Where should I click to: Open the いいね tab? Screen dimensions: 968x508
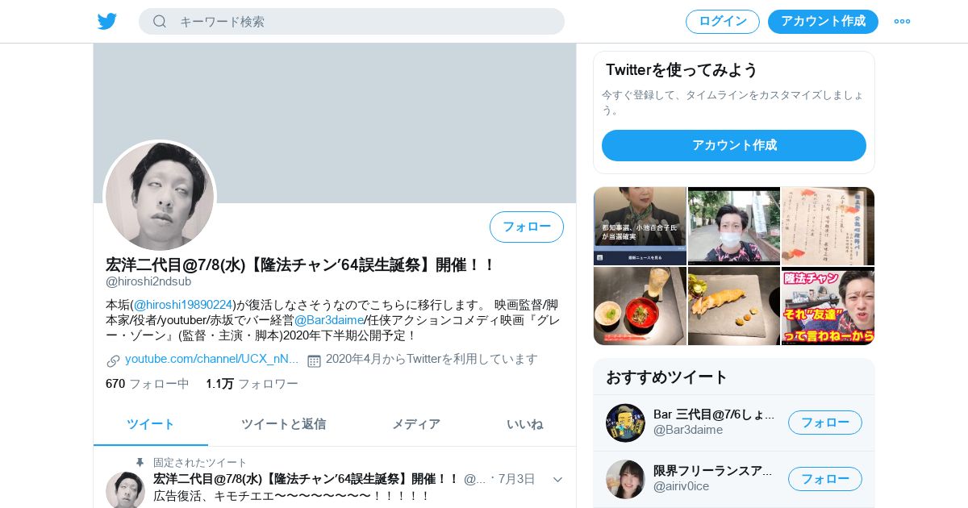[525, 424]
